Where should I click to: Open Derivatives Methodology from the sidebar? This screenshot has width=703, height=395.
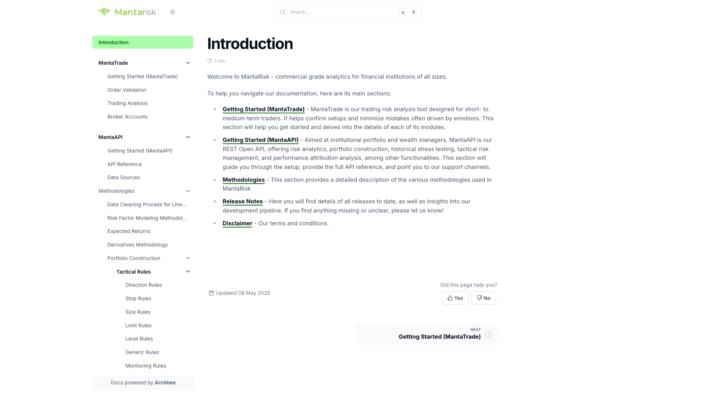tap(137, 244)
